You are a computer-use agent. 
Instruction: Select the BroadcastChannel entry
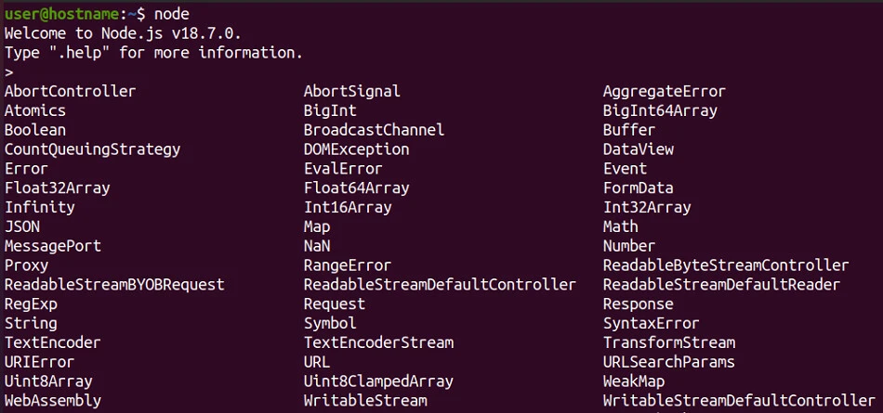pos(374,130)
